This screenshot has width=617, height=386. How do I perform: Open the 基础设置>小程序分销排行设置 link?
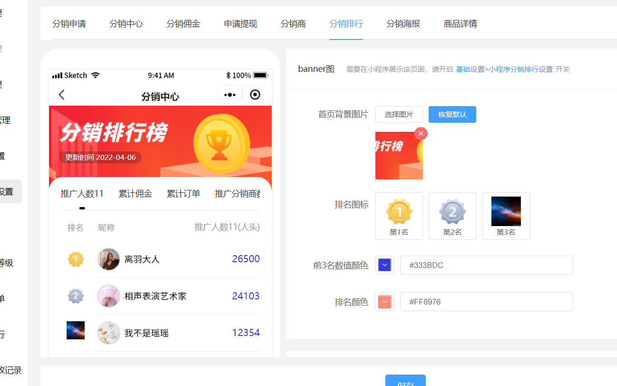point(504,69)
